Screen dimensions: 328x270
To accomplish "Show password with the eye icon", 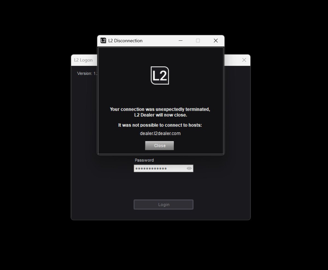I will pyautogui.click(x=189, y=168).
